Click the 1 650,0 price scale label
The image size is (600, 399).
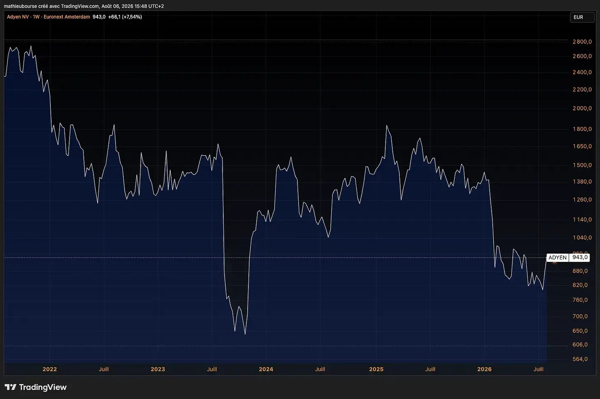pyautogui.click(x=582, y=146)
